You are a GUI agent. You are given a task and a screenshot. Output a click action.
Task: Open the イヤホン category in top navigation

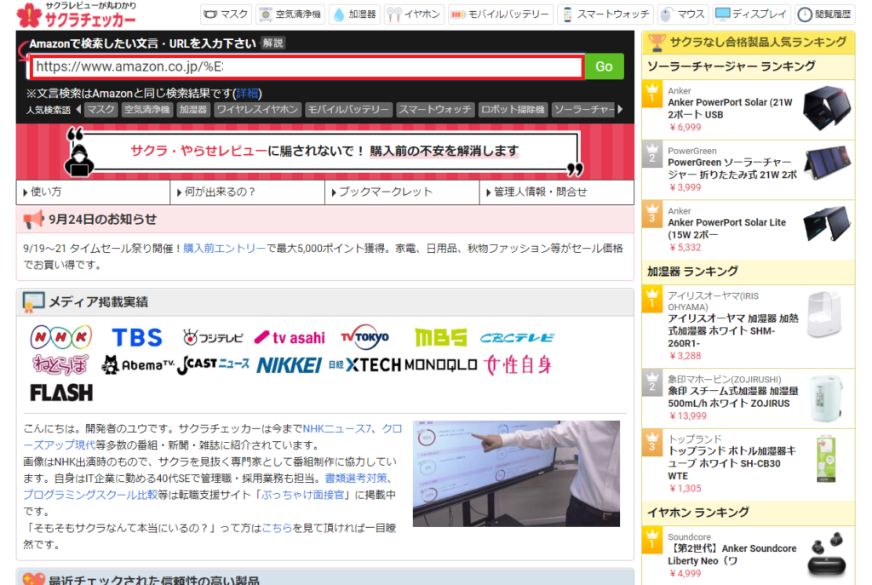click(413, 14)
